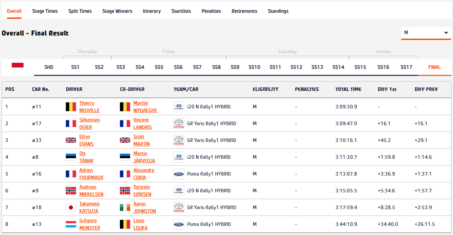Open the eligibility dropdown showing M
Viewport: 453px width, 235px height.
[x=426, y=33]
